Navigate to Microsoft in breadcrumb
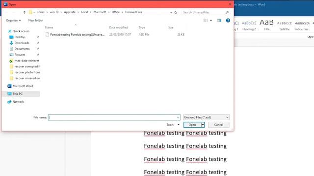 (100, 12)
